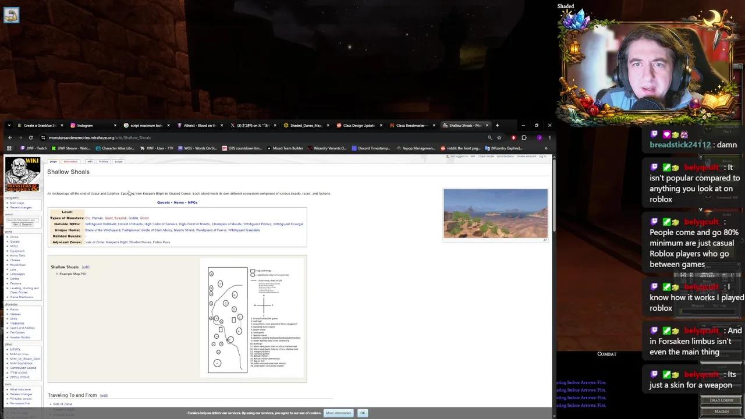Close the Instagram tab
Image resolution: width=745 pixels, height=419 pixels.
(x=115, y=125)
